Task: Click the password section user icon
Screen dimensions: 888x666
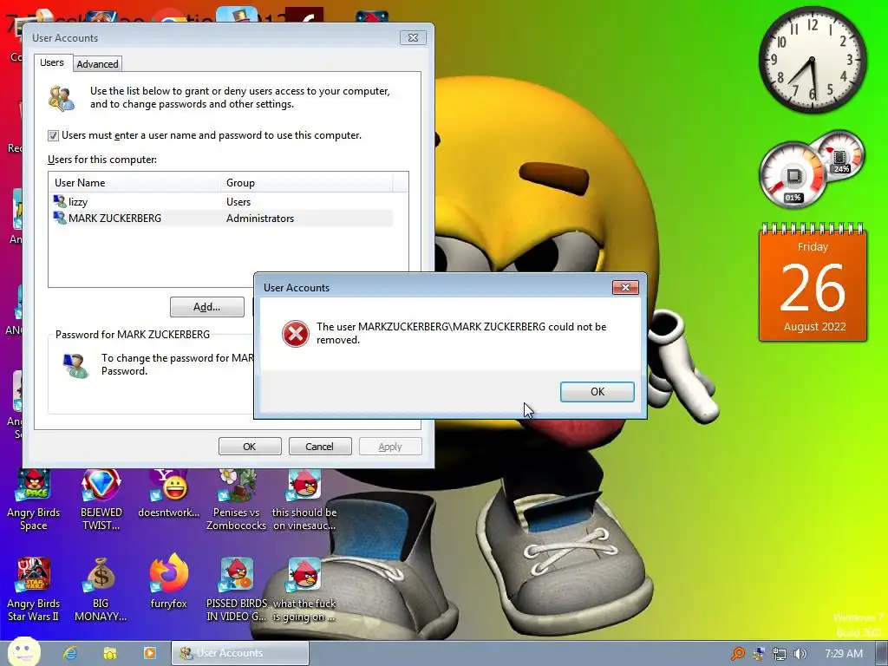Action: click(75, 365)
